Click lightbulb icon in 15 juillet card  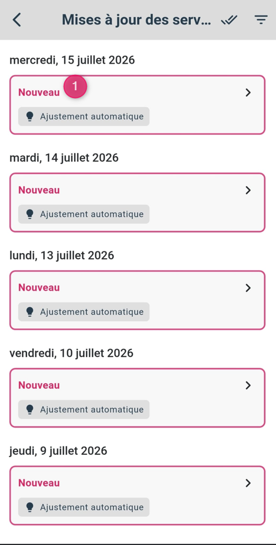(30, 116)
